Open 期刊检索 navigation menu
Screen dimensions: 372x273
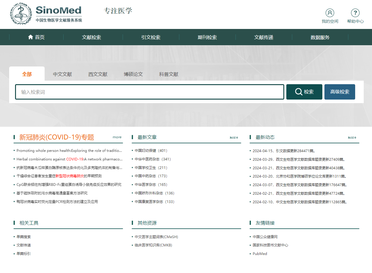click(x=207, y=37)
